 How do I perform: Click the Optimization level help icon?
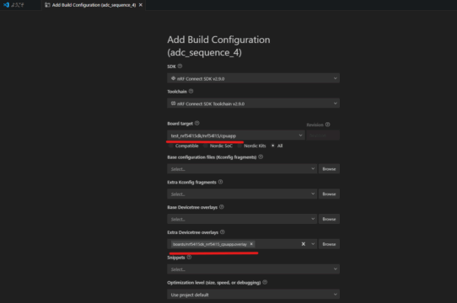click(x=265, y=282)
